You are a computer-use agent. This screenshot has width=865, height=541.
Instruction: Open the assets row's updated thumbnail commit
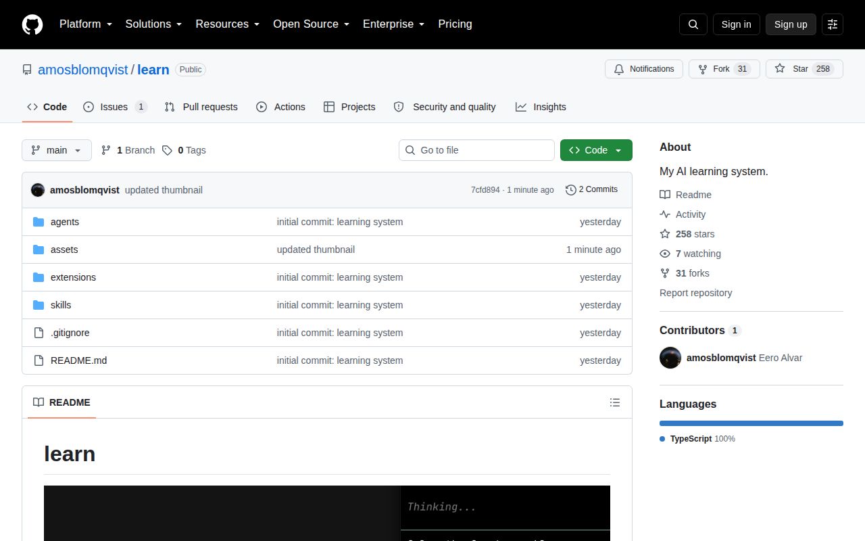[316, 250]
